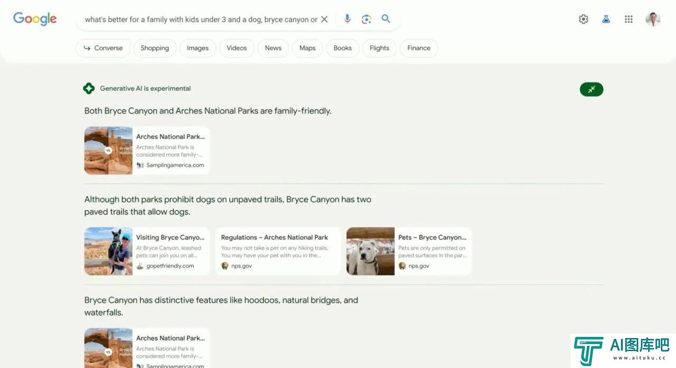
Task: Select the Finance filter
Action: click(x=419, y=48)
